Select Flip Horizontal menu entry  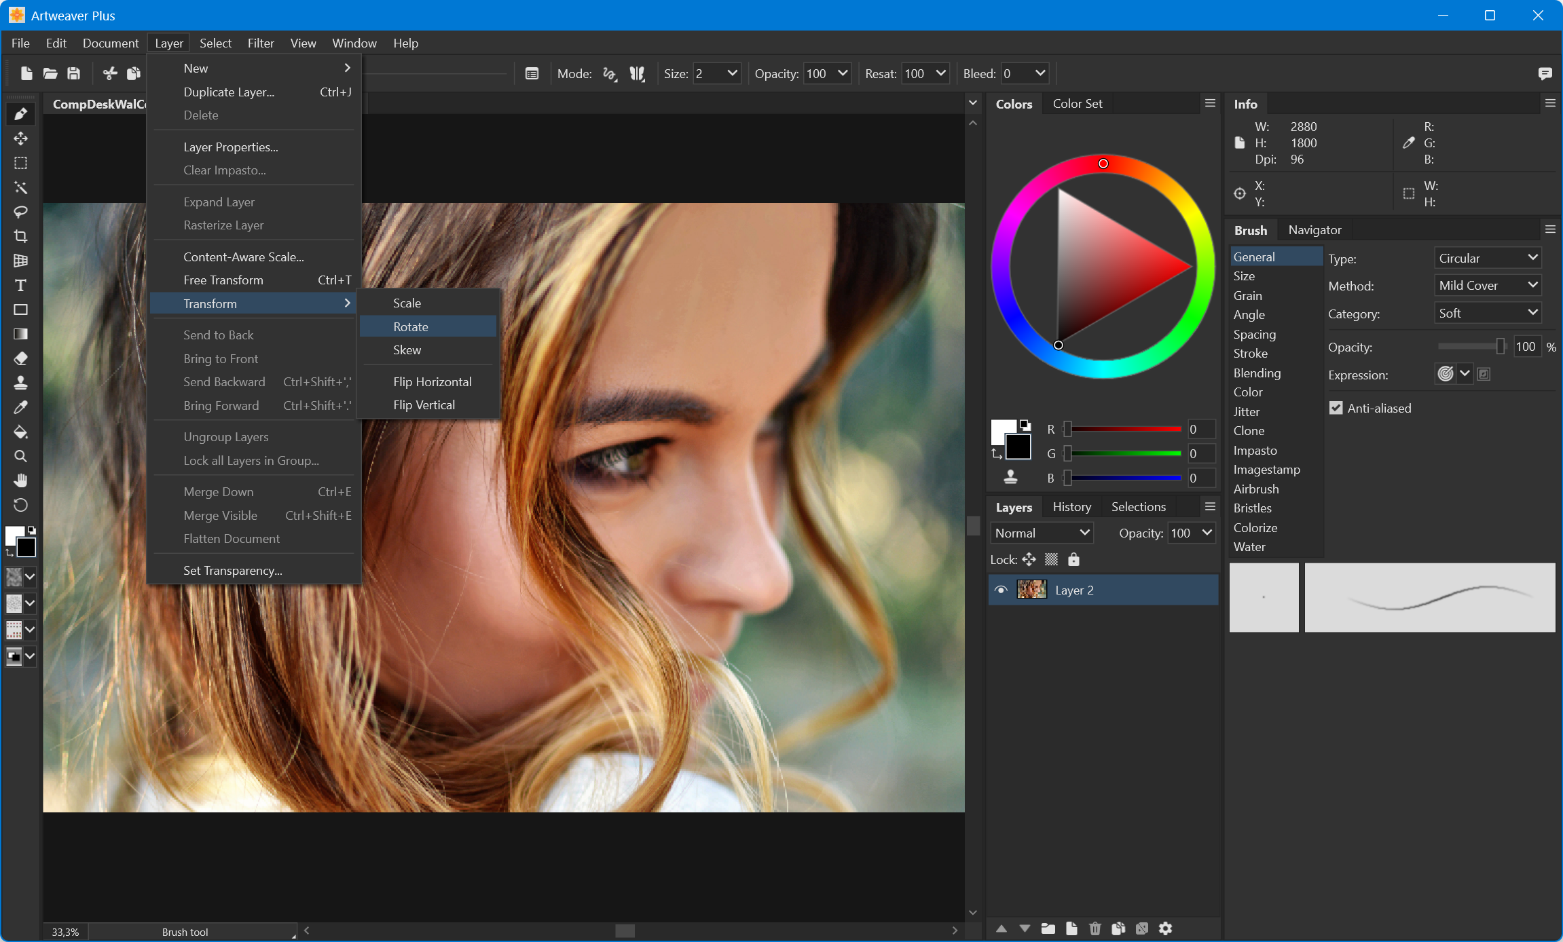(432, 381)
